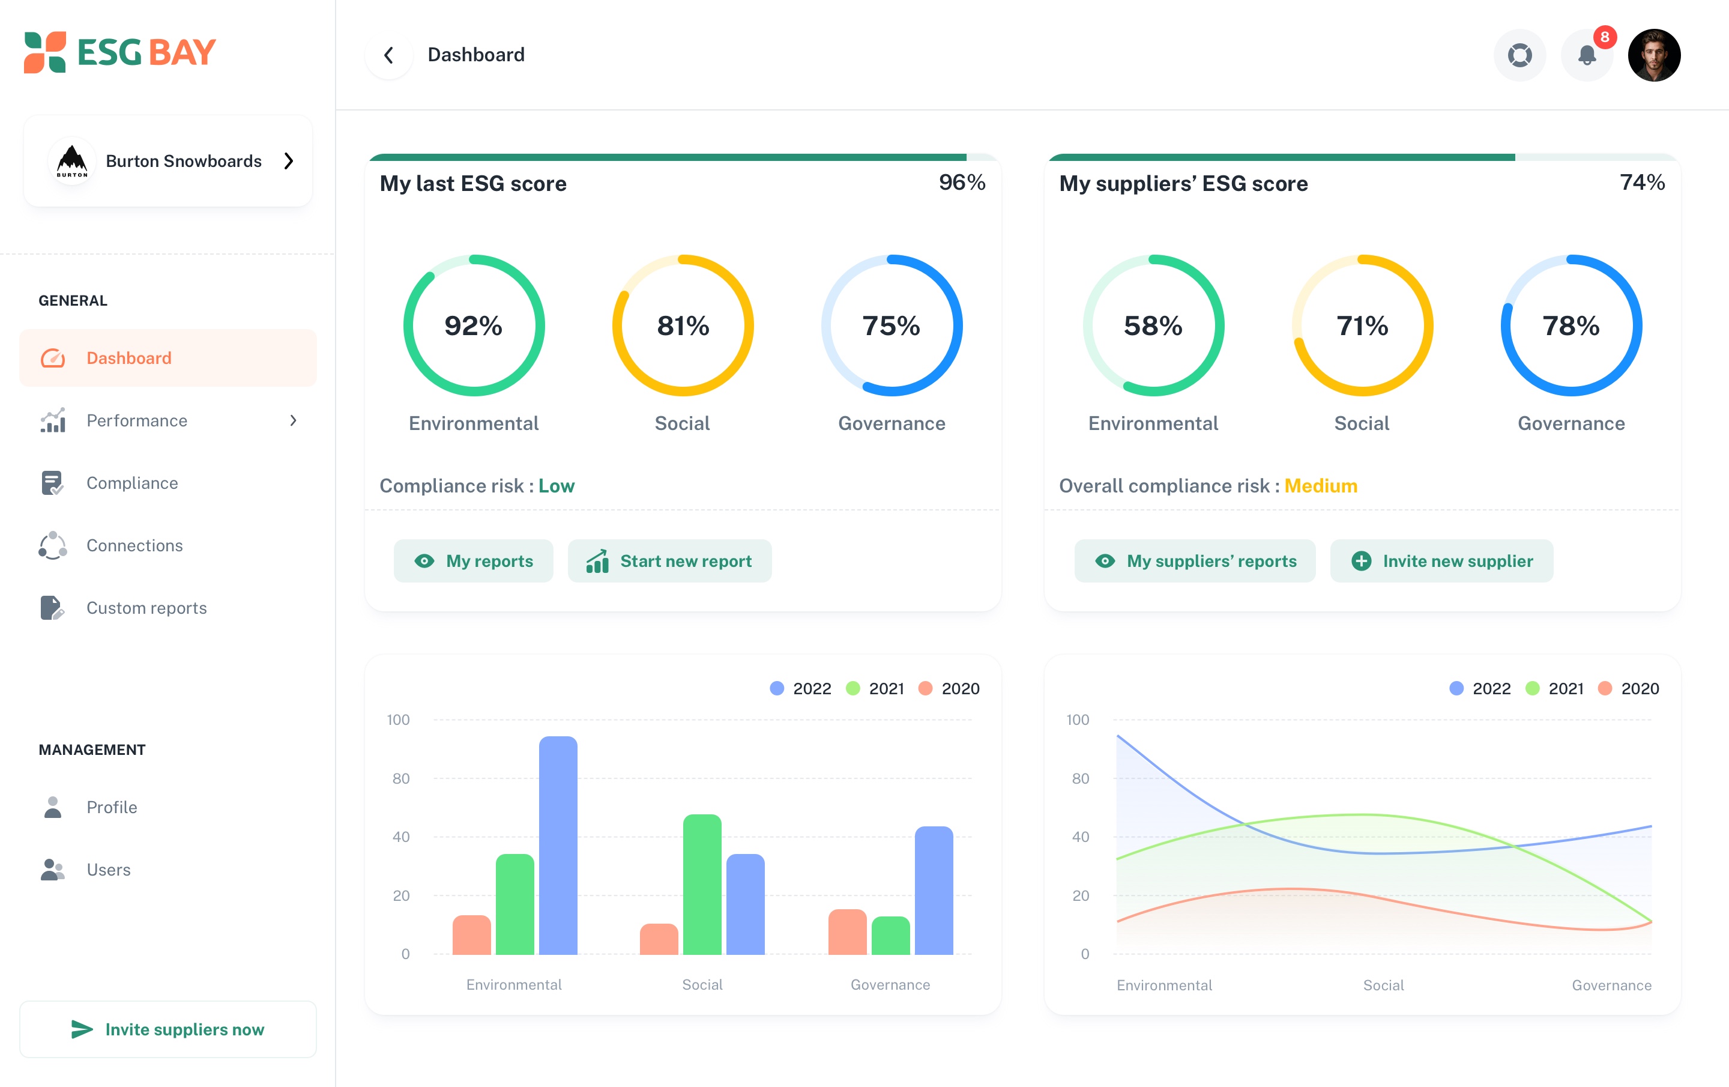1729x1087 pixels.
Task: Click the eye icon in My suppliers' reports
Action: coord(1105,560)
